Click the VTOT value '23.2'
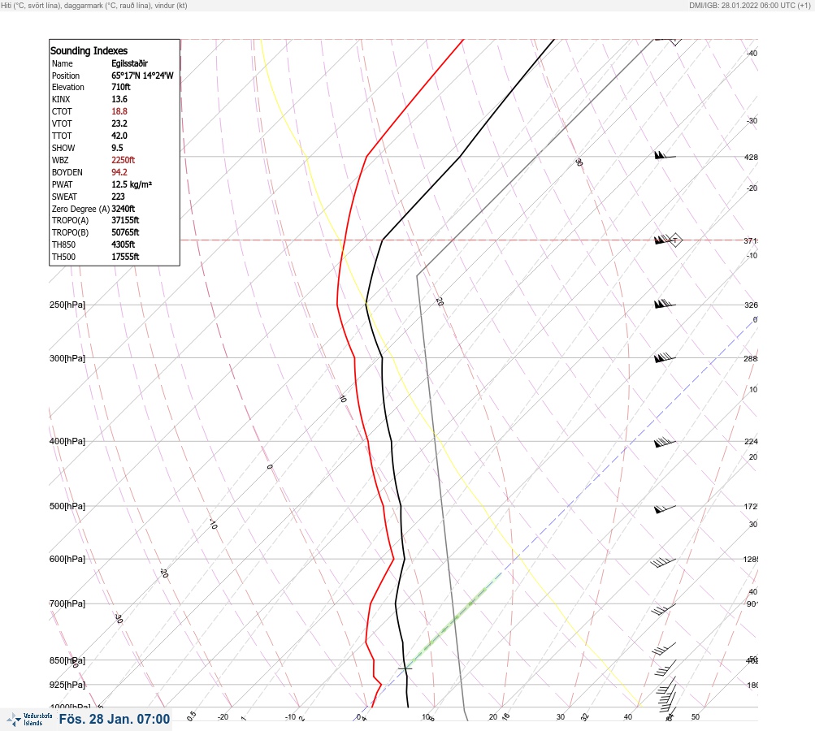The height and width of the screenshot is (731, 815). pyautogui.click(x=119, y=123)
